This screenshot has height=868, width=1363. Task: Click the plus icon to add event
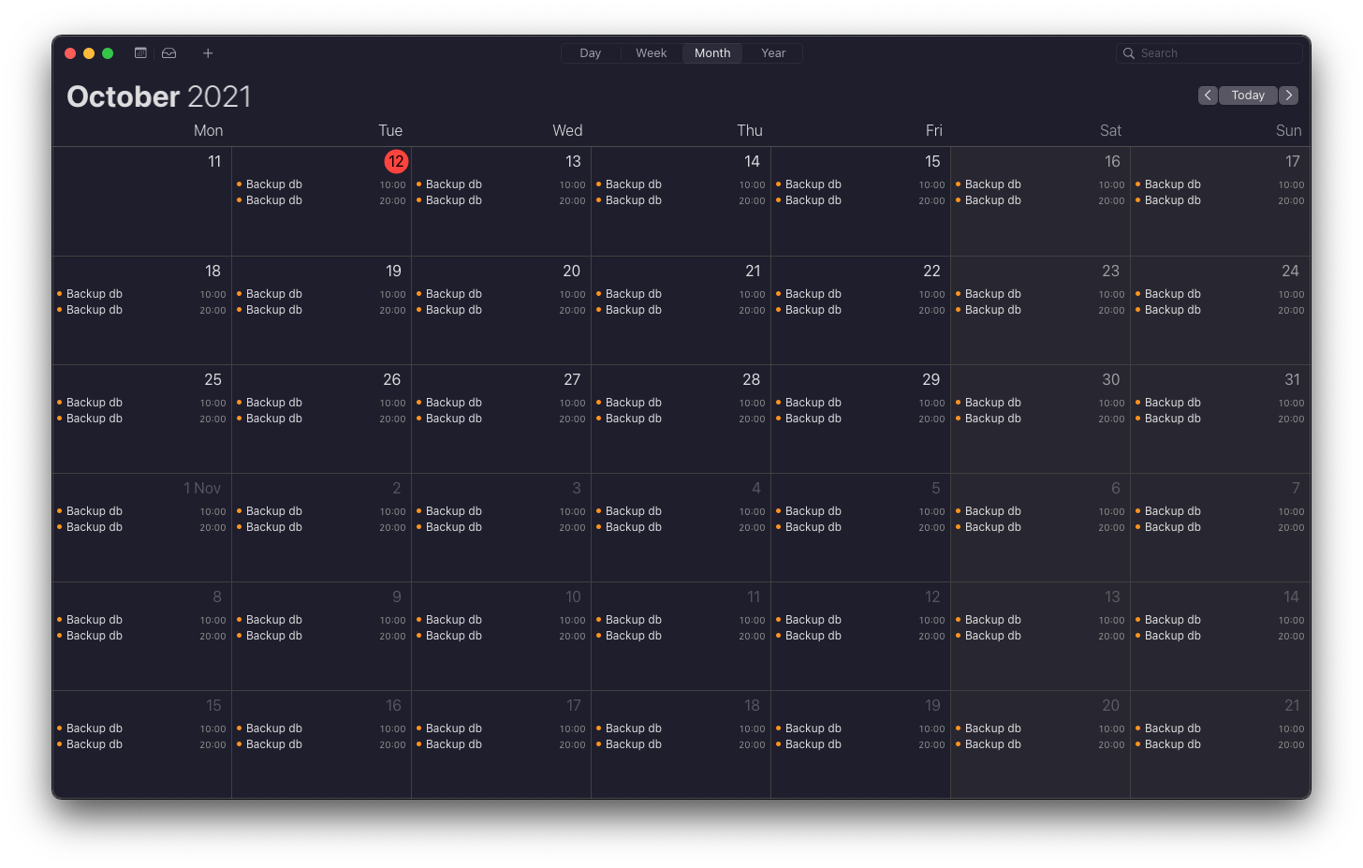click(x=208, y=53)
